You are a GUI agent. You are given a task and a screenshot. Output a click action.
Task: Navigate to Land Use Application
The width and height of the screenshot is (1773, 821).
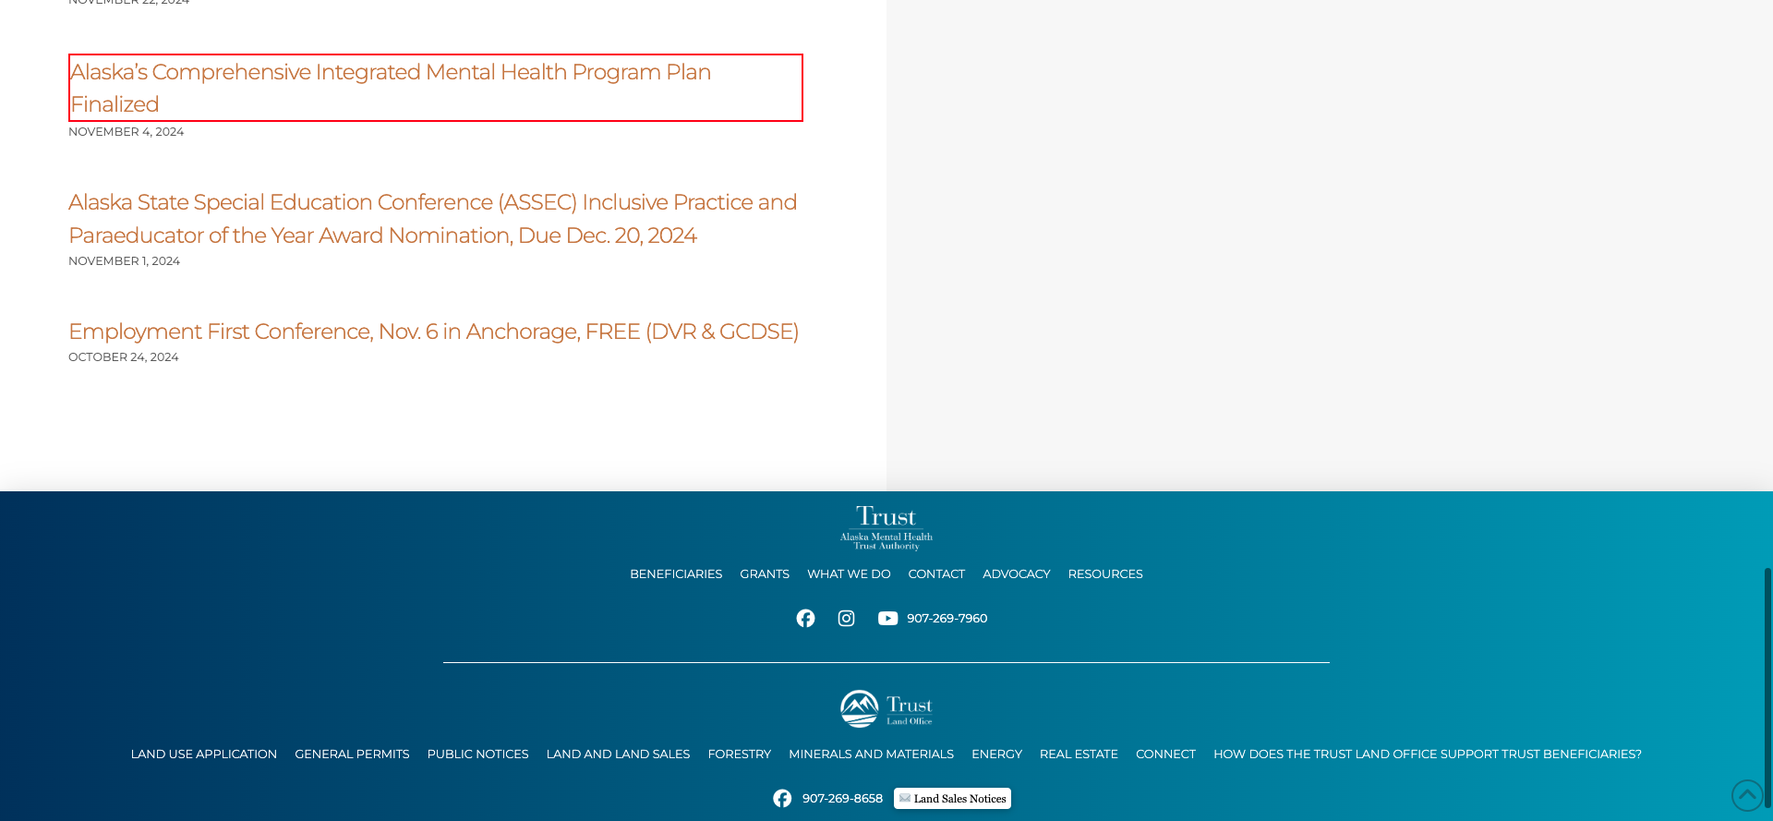click(204, 755)
